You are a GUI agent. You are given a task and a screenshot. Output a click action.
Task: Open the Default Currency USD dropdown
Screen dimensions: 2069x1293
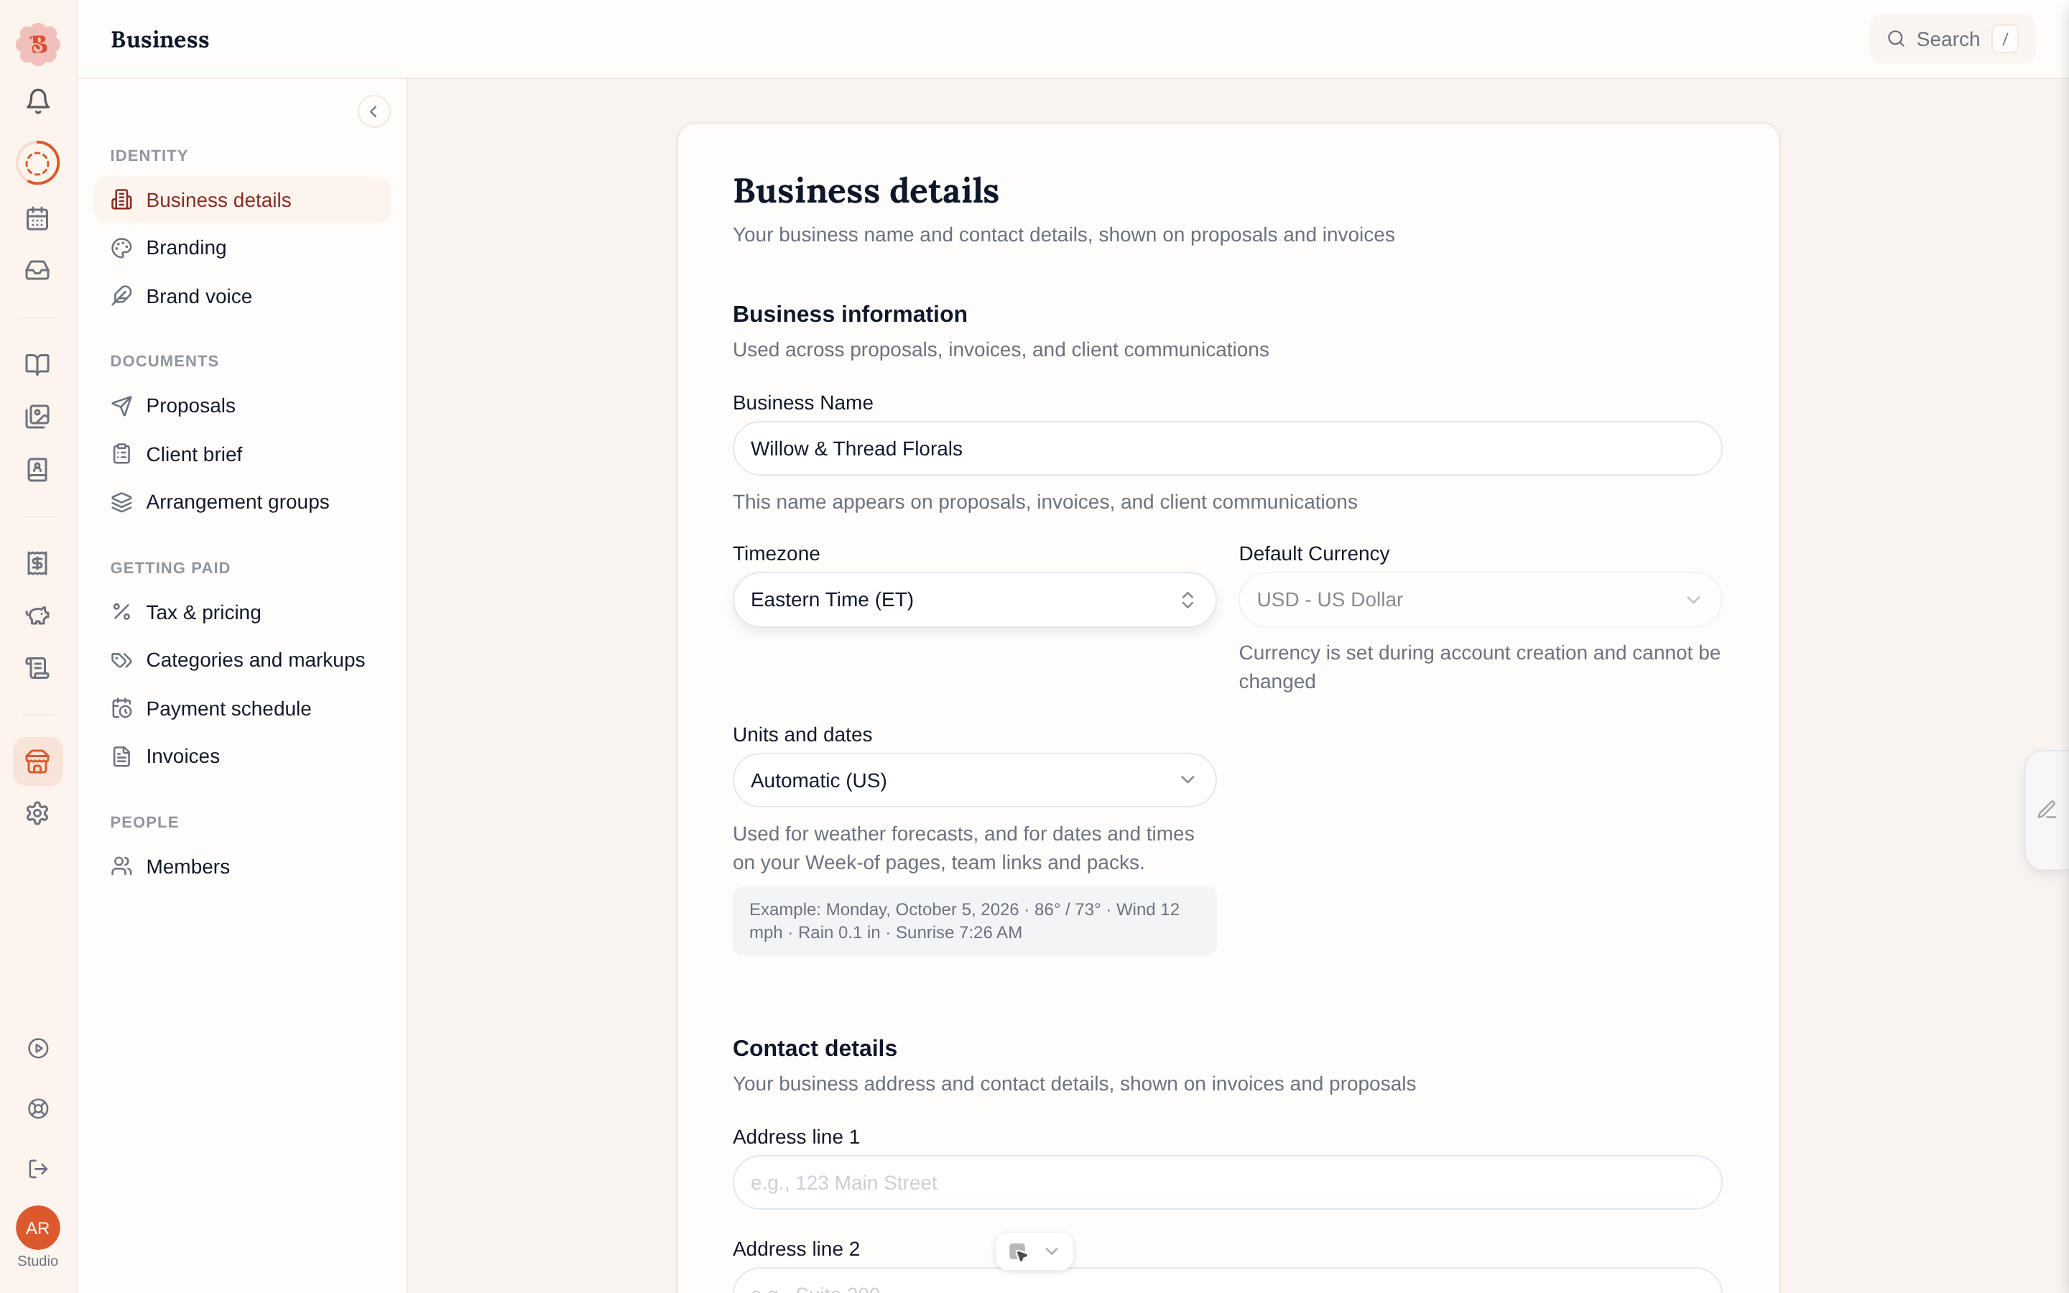pyautogui.click(x=1480, y=600)
